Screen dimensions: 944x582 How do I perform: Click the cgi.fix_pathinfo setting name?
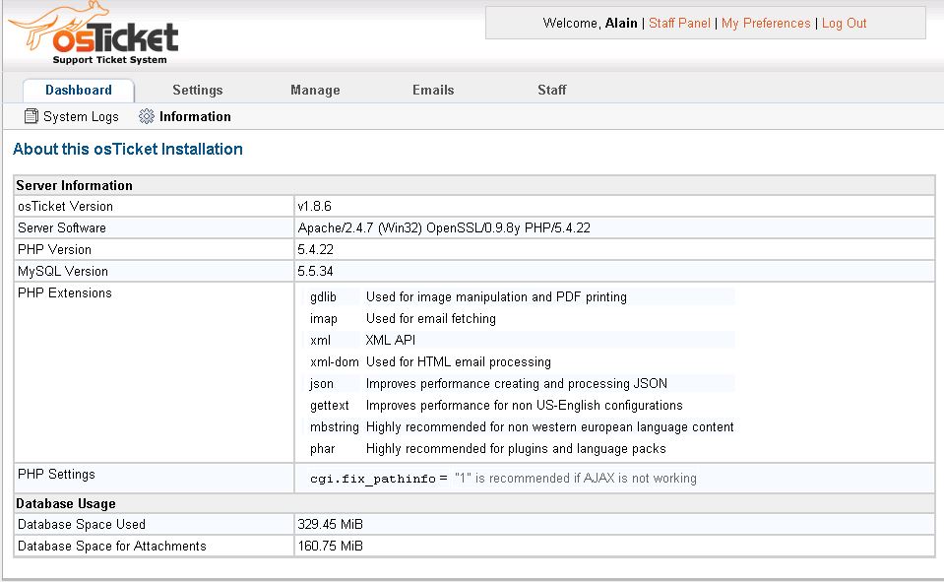[x=373, y=479]
